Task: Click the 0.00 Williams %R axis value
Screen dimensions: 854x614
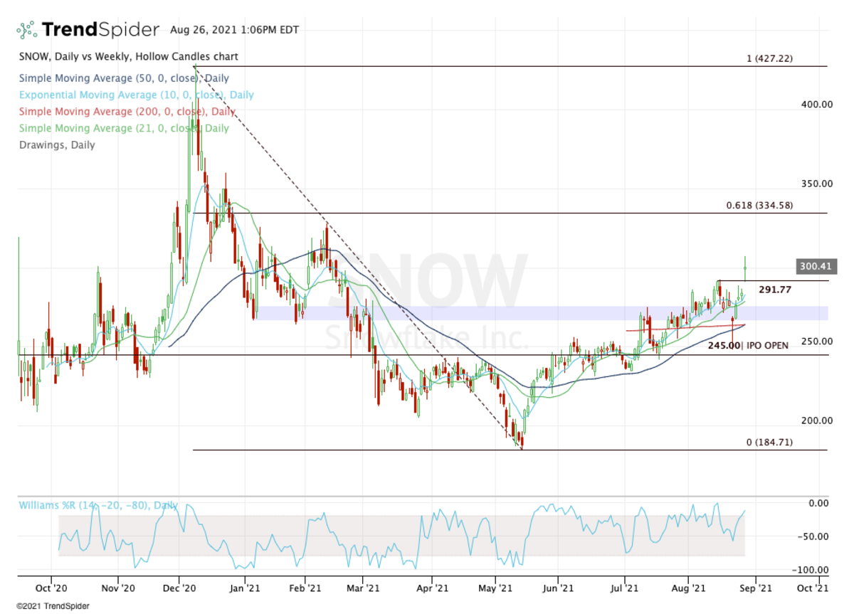Action: coord(819,503)
